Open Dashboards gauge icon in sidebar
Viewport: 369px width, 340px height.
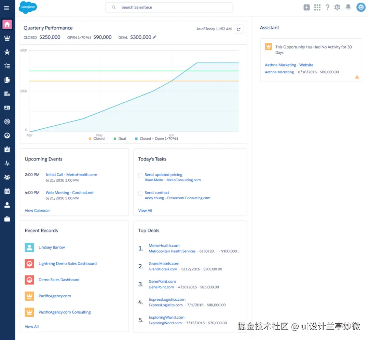coord(7,136)
